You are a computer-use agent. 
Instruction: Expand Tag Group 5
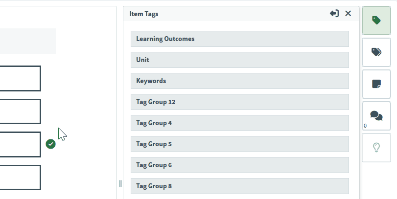pos(239,144)
